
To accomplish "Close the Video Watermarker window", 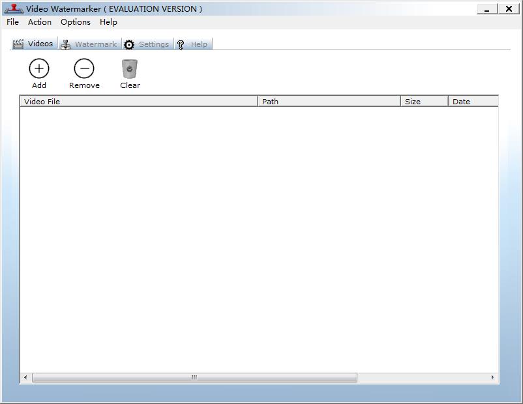I will 509,9.
